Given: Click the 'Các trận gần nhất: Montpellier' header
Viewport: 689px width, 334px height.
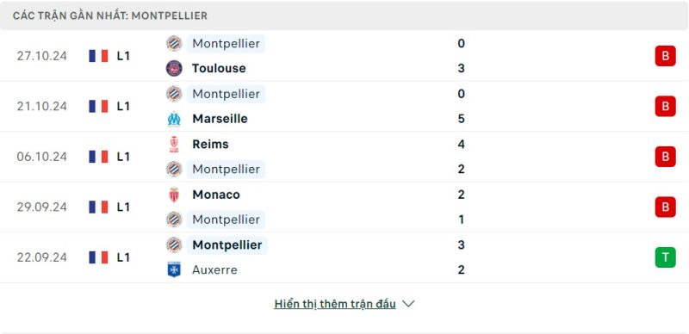Looking at the screenshot, I should click(110, 15).
